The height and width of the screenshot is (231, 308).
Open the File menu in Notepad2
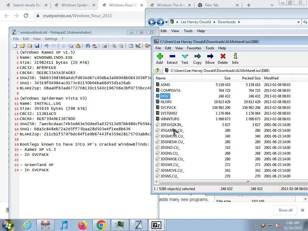[16, 39]
